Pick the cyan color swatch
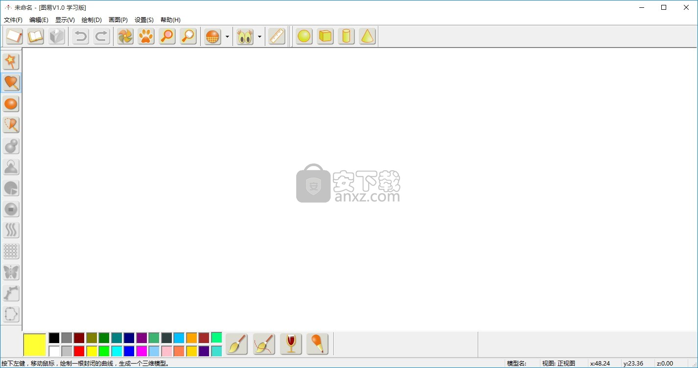Viewport: 698px width, 368px height. (116, 351)
